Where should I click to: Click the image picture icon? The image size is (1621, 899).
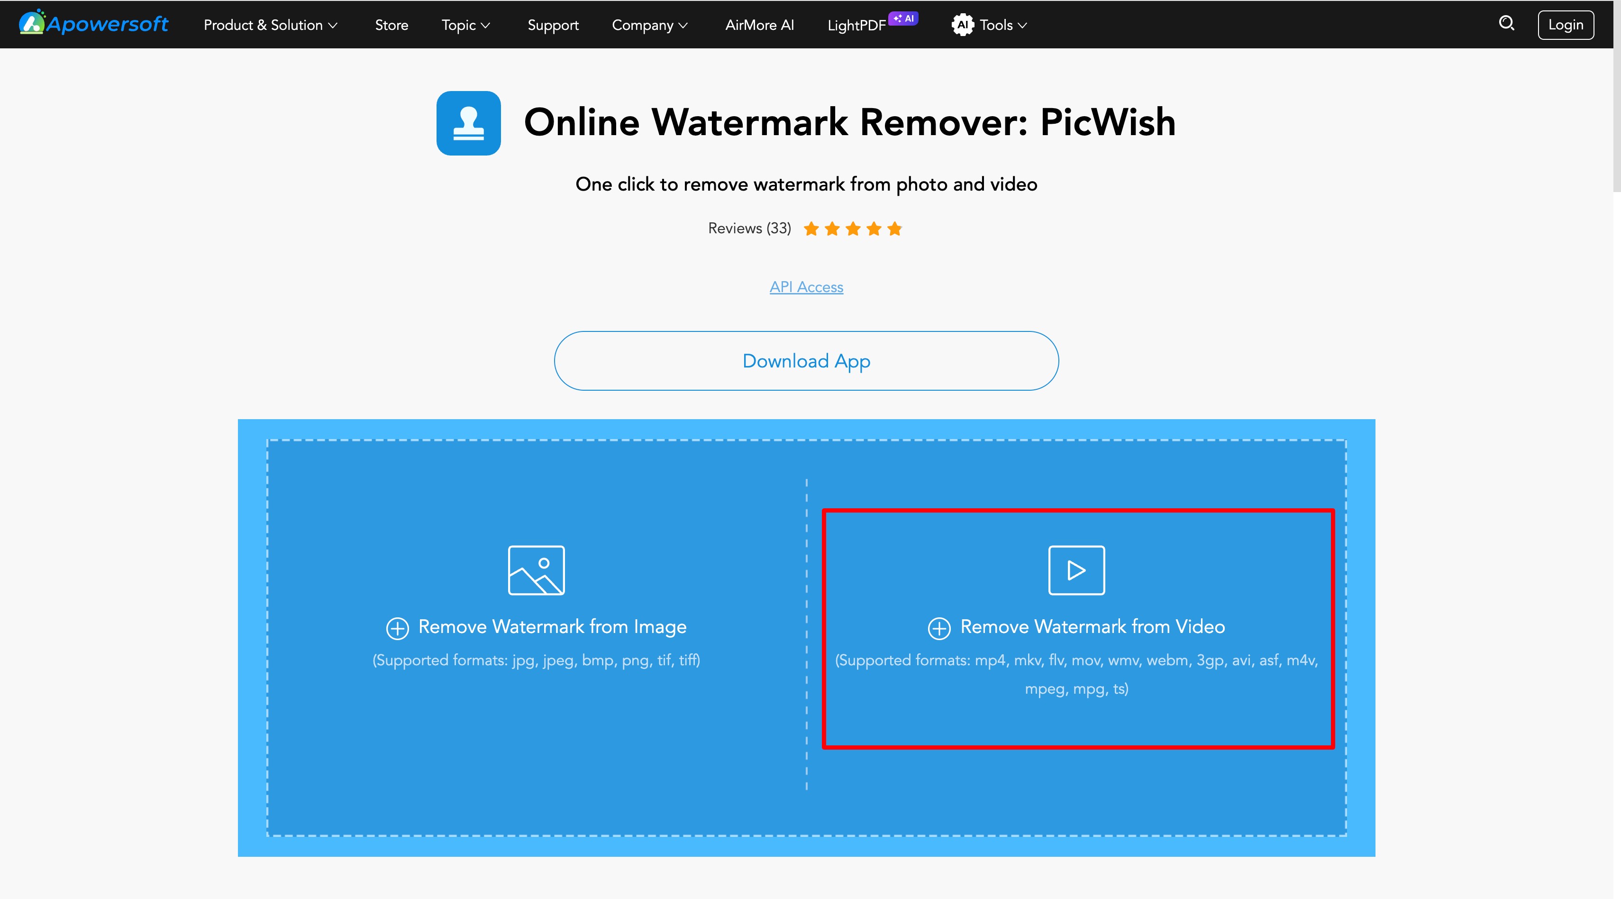(x=536, y=570)
